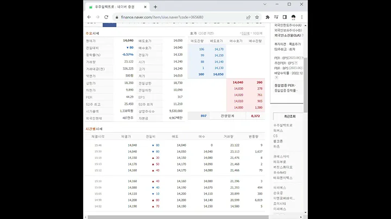Open 조이시티 in the recent list

click(280, 204)
